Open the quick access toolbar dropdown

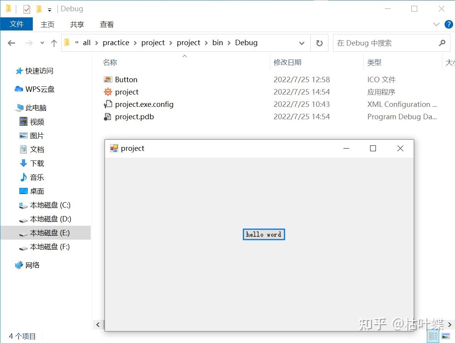[x=50, y=8]
